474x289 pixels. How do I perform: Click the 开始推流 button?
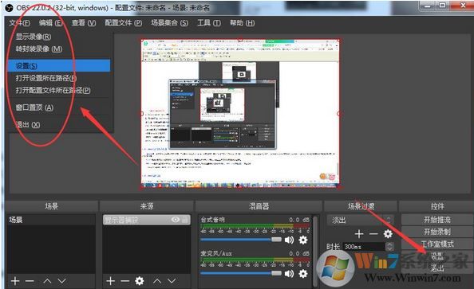click(437, 220)
